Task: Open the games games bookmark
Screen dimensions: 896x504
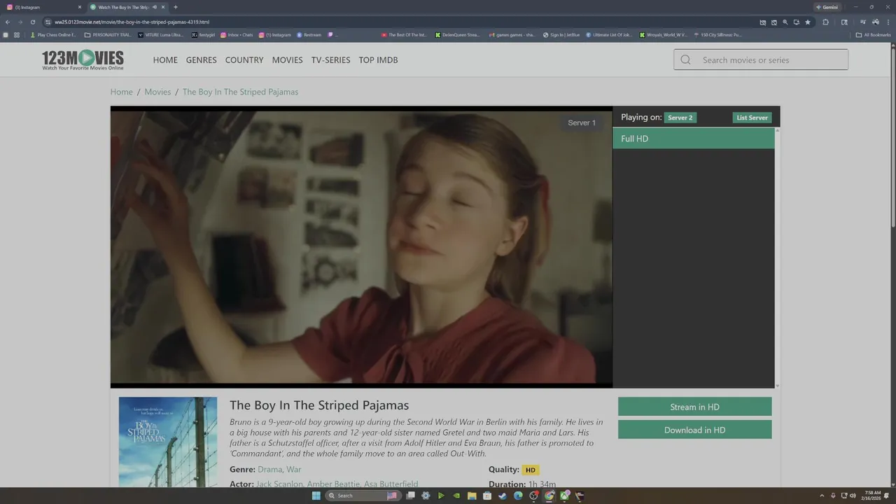Action: tap(512, 34)
